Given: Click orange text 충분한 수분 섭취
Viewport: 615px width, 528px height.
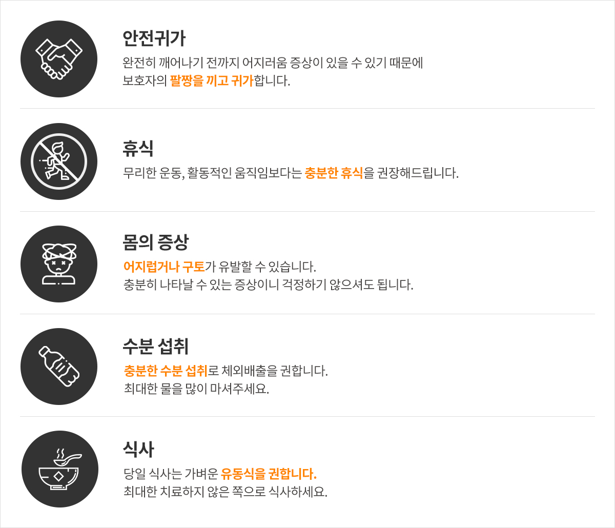Looking at the screenshot, I should 166,370.
